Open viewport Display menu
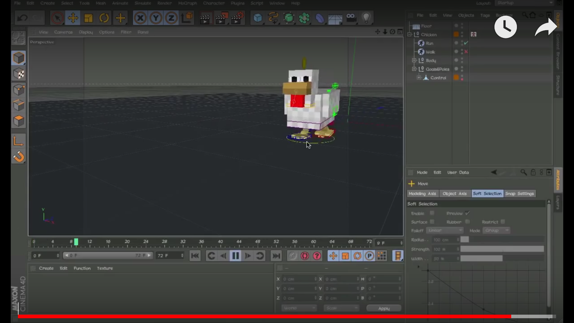The height and width of the screenshot is (323, 574). coord(86,32)
